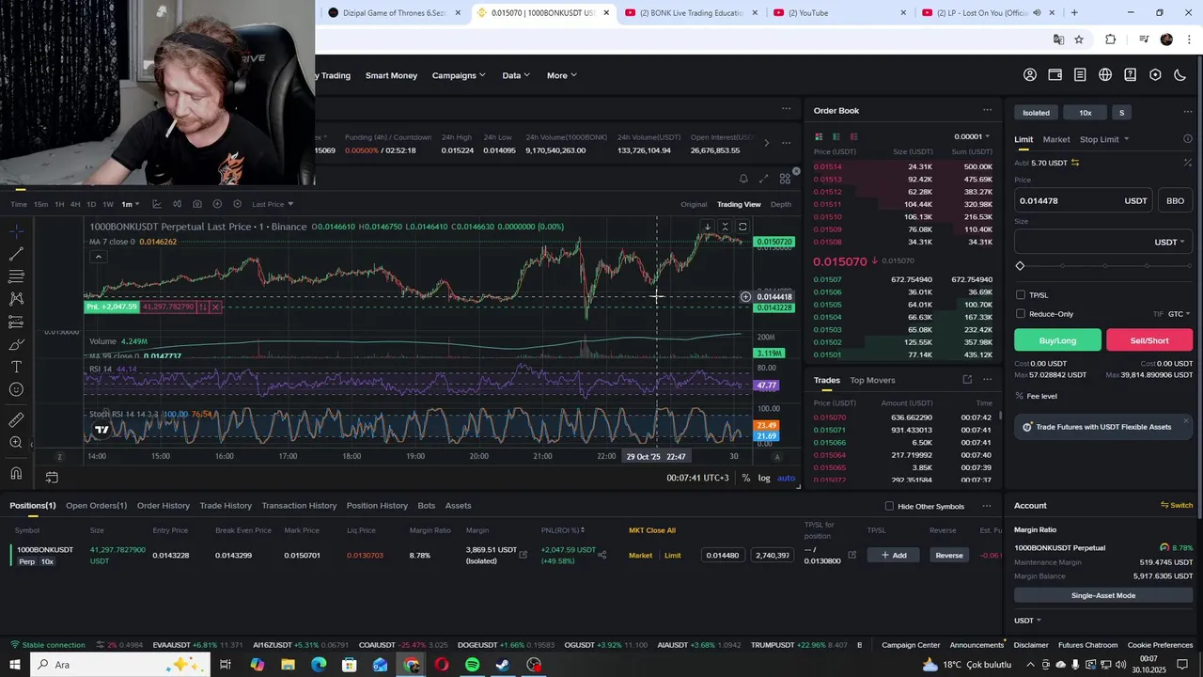Share the position PNL
1203x677 pixels.
point(602,555)
